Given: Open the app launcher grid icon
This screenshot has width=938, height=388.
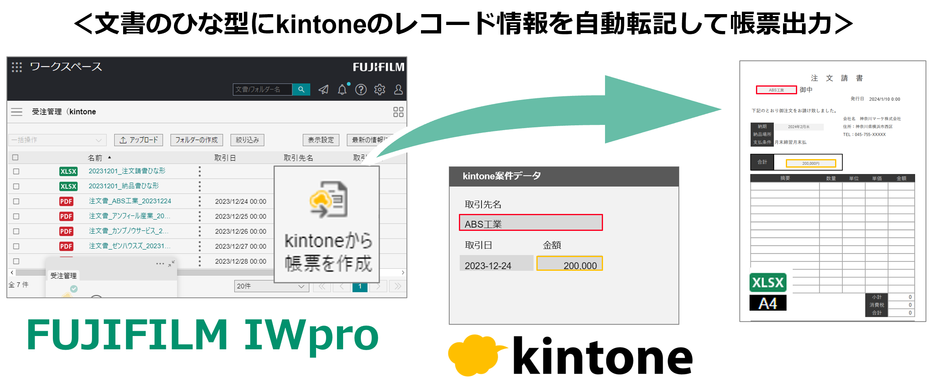Looking at the screenshot, I should pyautogui.click(x=17, y=67).
